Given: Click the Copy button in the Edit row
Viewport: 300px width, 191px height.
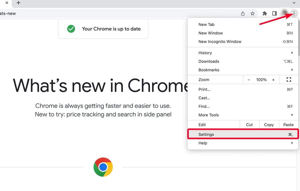Looking at the screenshot, I should [269, 125].
